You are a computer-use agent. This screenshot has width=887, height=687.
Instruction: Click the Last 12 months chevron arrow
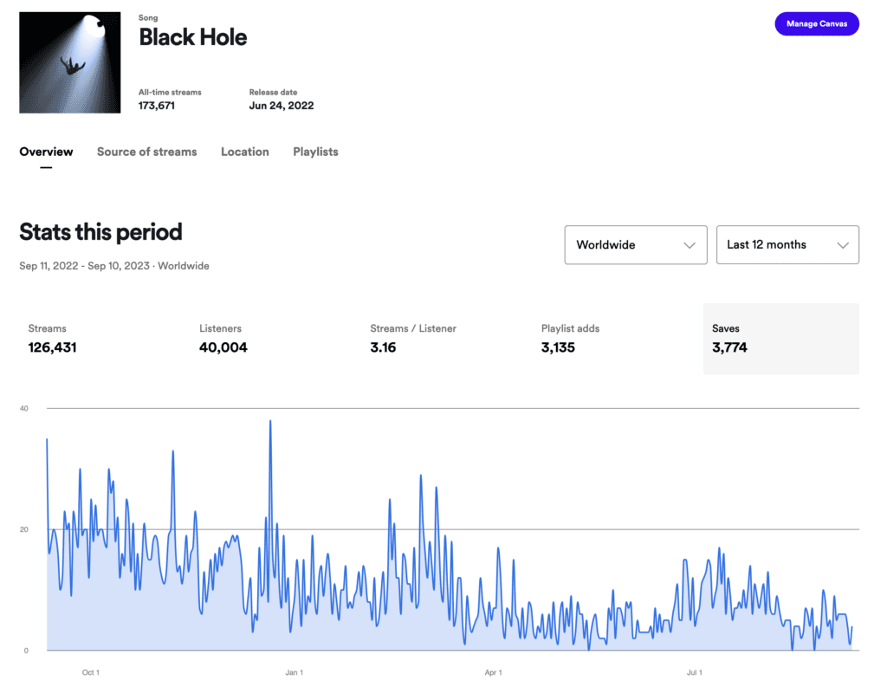click(x=843, y=245)
